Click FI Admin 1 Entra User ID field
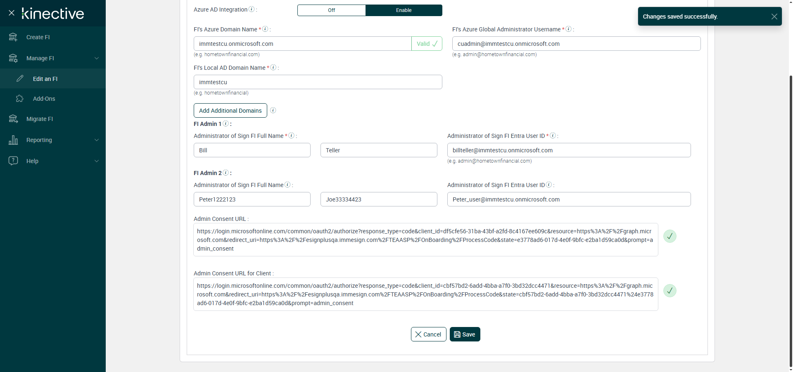793x372 pixels. point(569,150)
